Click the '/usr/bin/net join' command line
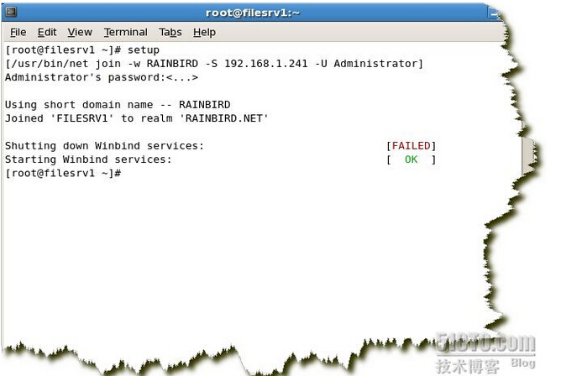Screen dimensions: 582x376 click(214, 64)
